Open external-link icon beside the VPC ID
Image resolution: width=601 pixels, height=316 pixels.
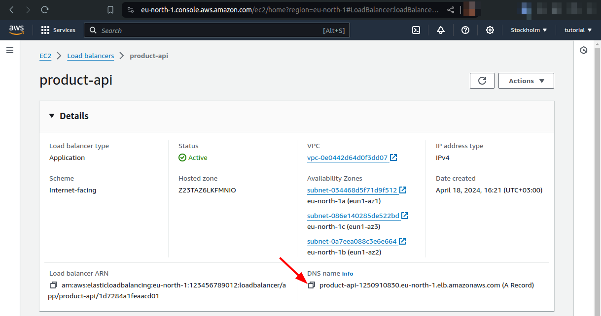coord(393,158)
